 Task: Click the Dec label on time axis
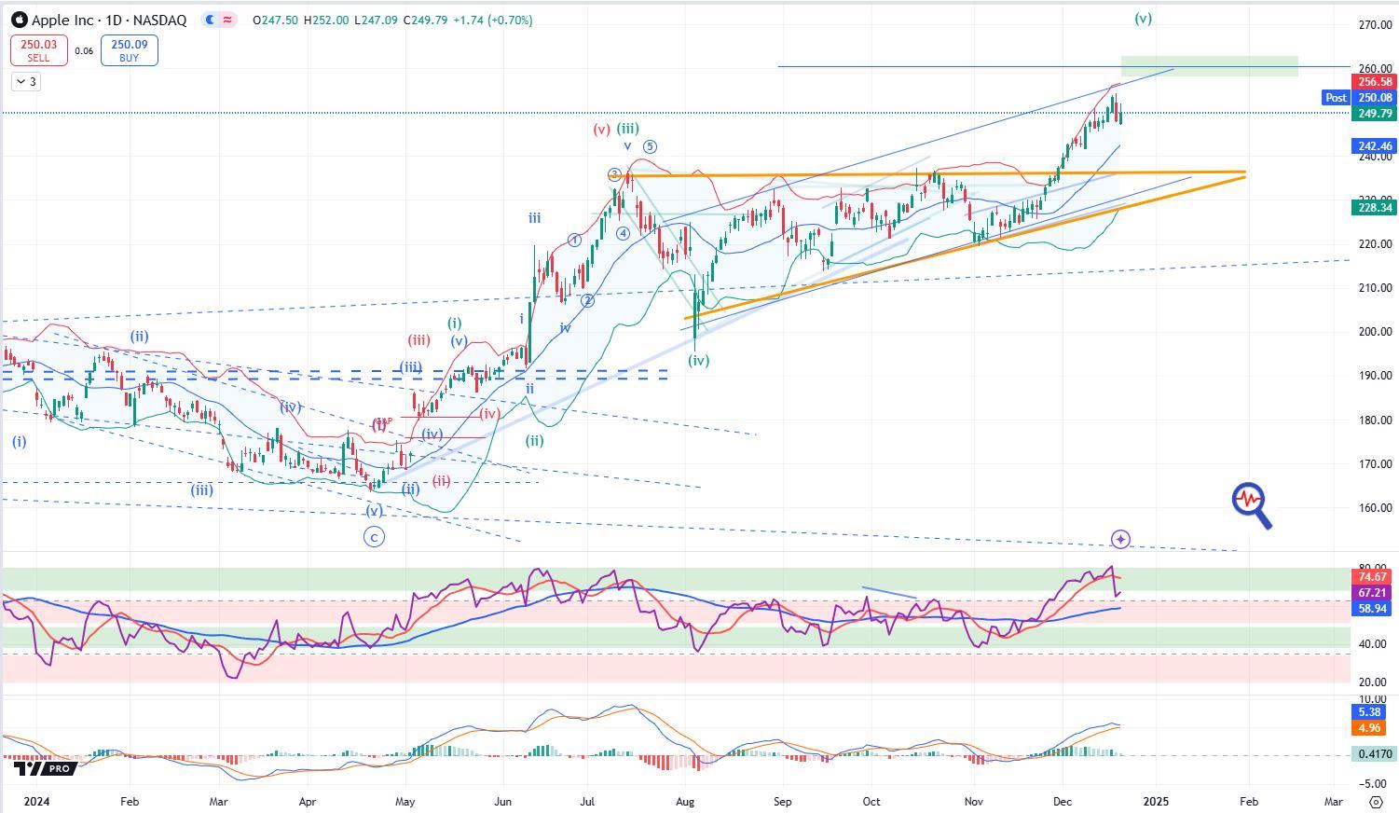[x=1062, y=802]
